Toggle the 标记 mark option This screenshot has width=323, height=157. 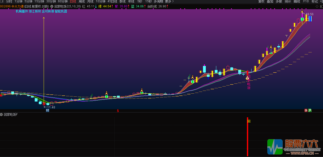pyautogui.click(x=315, y=2)
